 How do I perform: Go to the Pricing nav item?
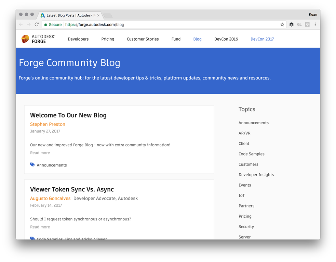[x=108, y=39]
